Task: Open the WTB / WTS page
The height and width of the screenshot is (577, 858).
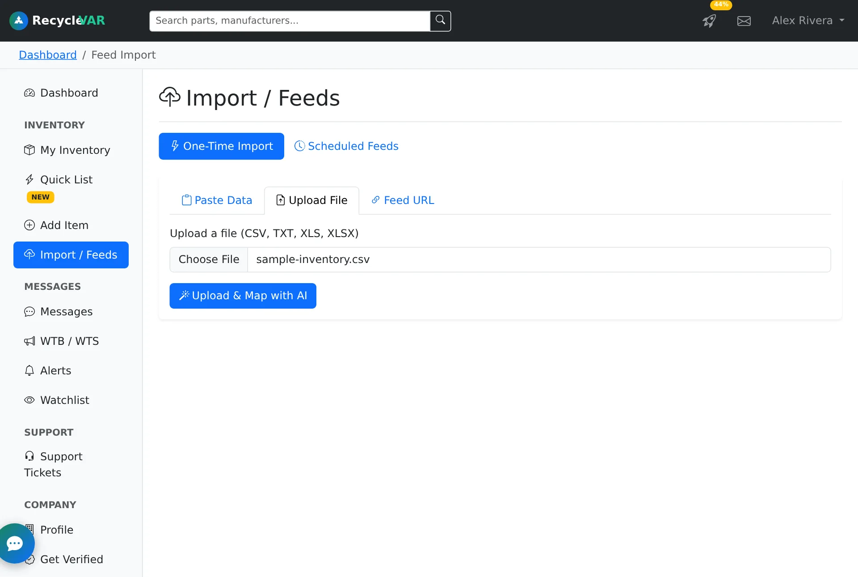Action: click(71, 341)
